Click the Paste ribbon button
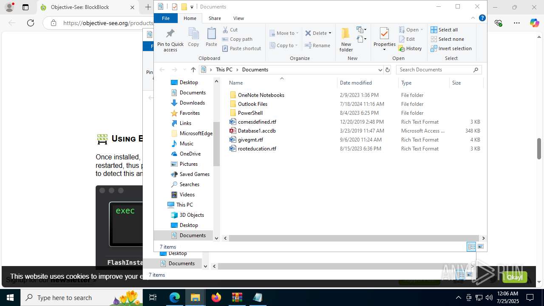The image size is (544, 306). coord(211,37)
